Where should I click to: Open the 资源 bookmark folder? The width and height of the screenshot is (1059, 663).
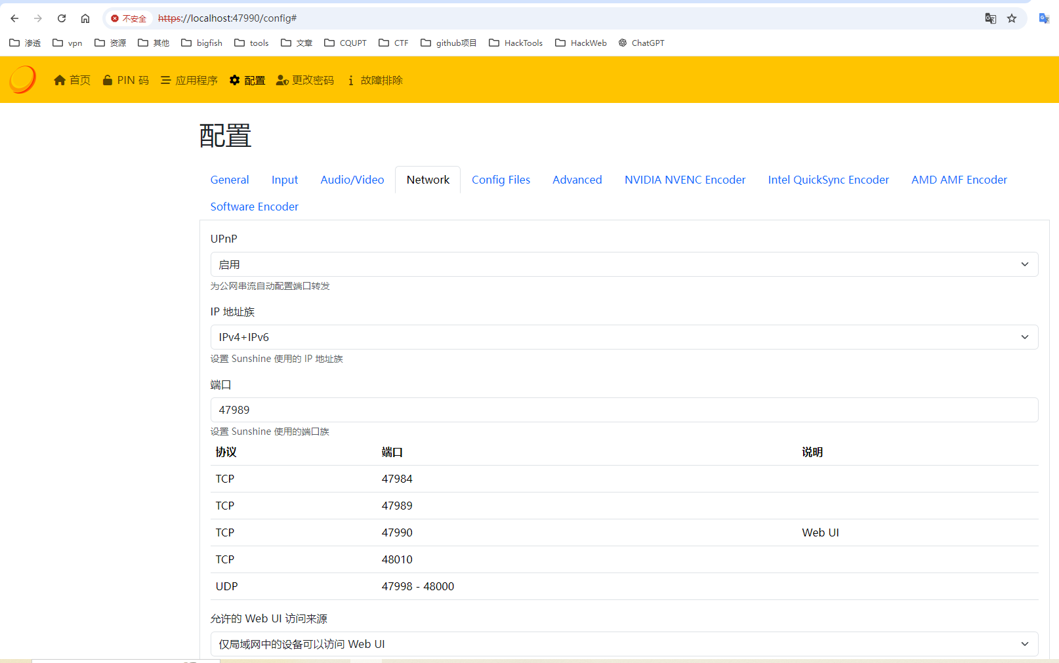[110, 43]
